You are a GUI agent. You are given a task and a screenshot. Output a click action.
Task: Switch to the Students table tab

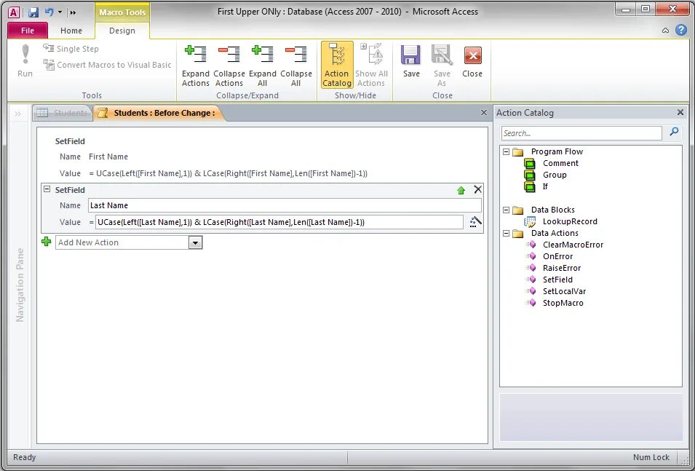point(63,113)
